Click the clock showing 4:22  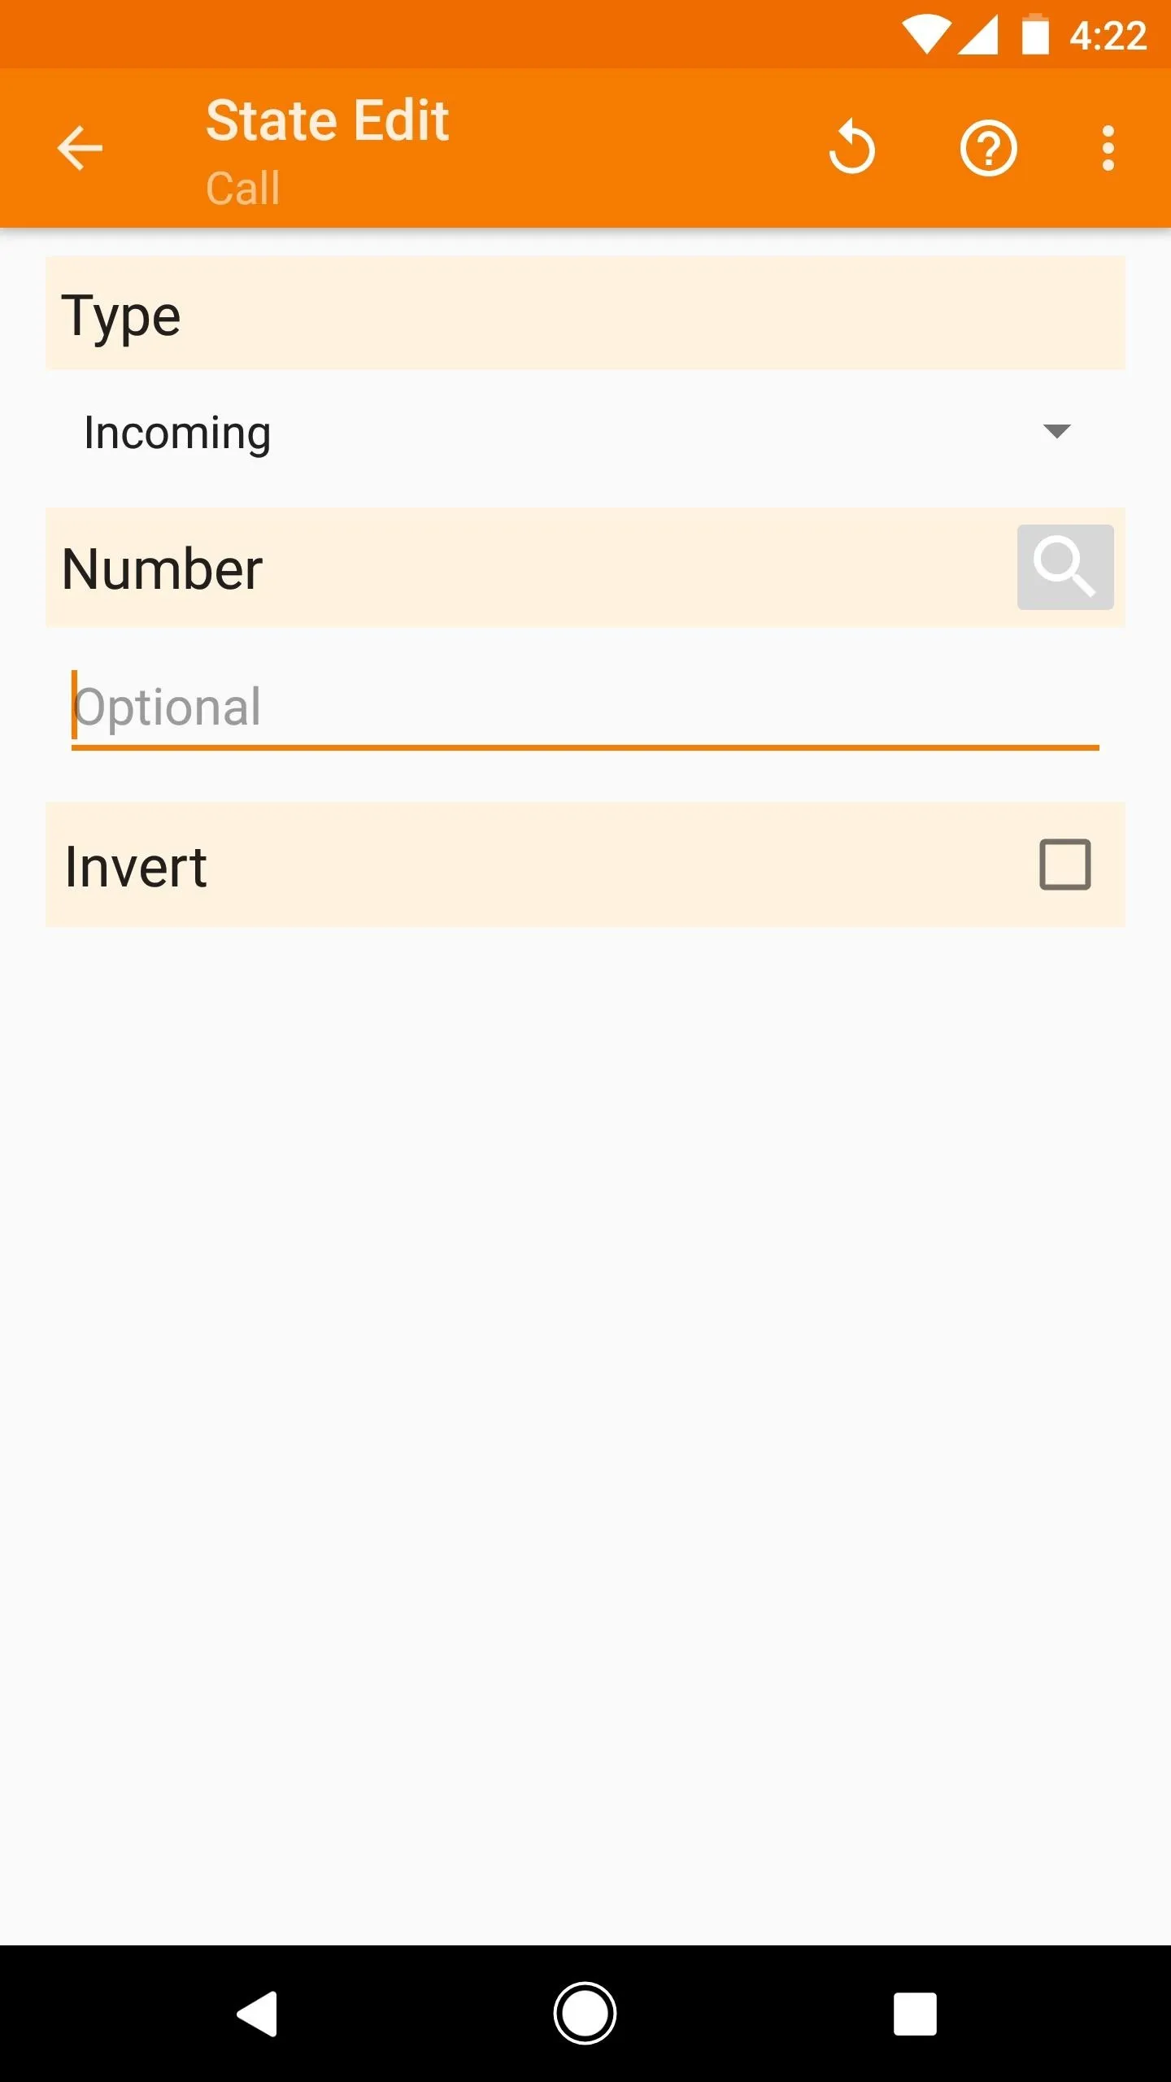pos(1108,36)
